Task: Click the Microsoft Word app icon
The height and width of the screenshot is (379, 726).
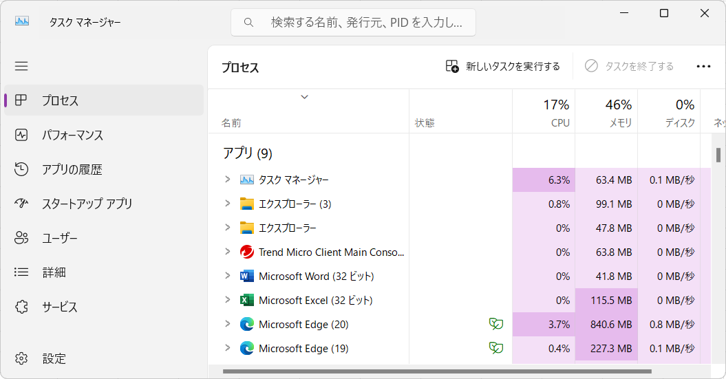Action: tap(246, 276)
